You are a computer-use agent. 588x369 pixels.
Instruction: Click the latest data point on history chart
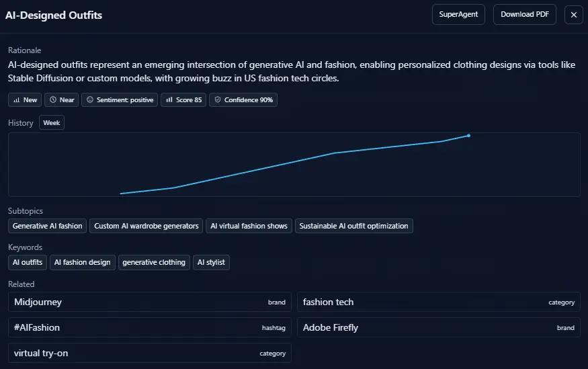tap(468, 136)
